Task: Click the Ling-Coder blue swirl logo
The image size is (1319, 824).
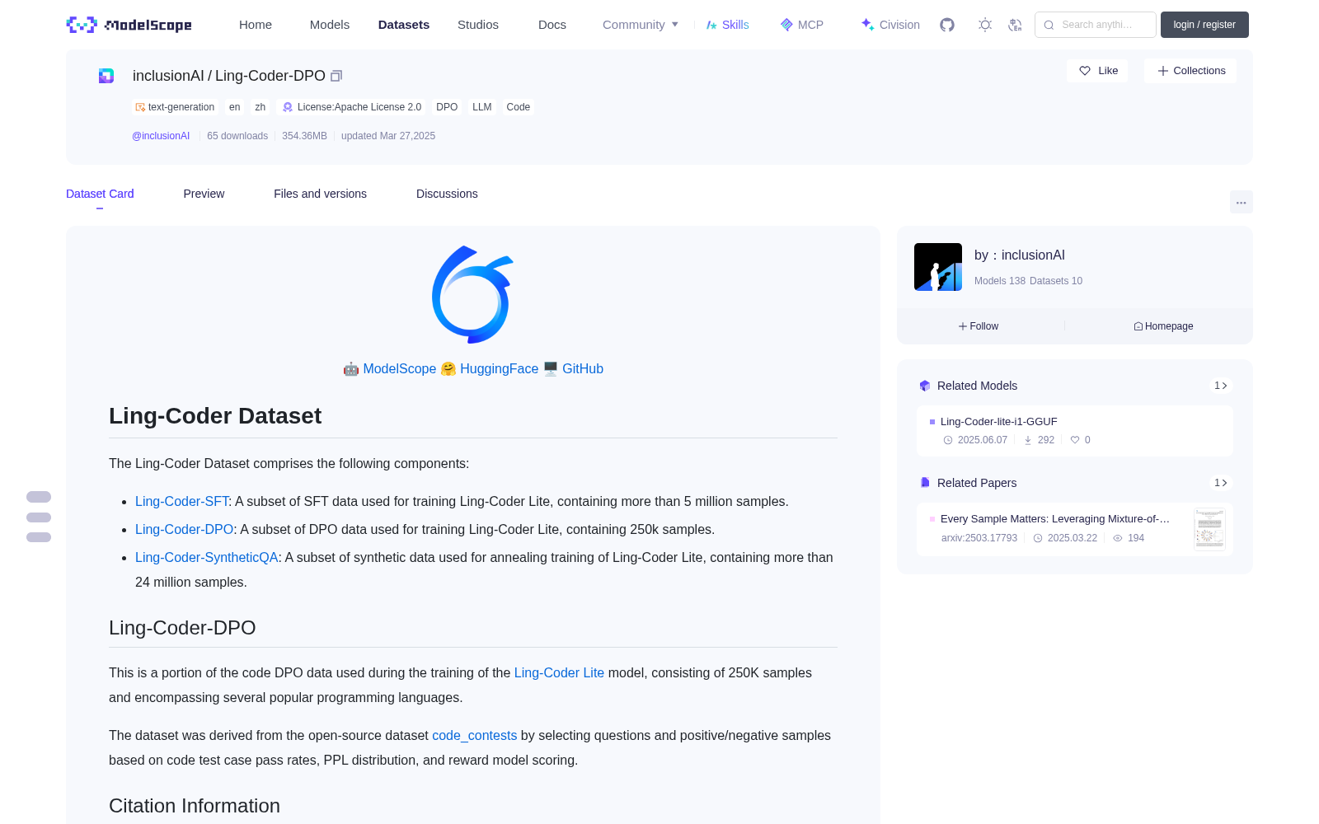Action: tap(473, 294)
